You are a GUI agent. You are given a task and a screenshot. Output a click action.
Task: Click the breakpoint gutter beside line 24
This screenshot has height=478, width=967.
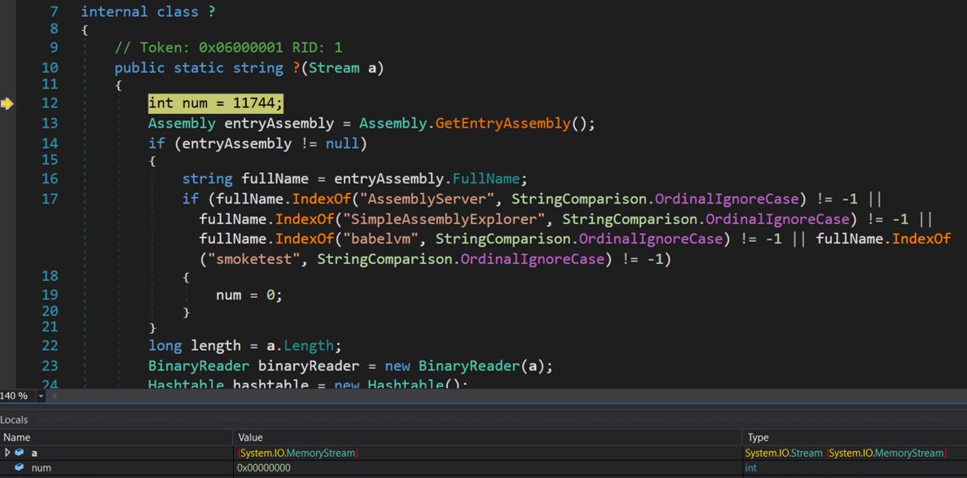pyautogui.click(x=8, y=383)
